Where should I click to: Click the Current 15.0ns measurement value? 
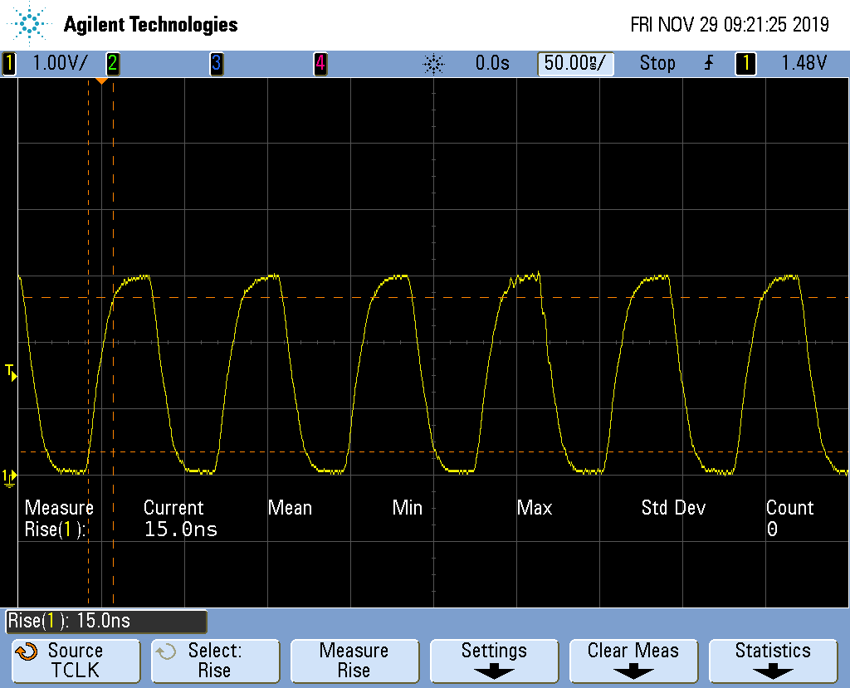pos(180,529)
